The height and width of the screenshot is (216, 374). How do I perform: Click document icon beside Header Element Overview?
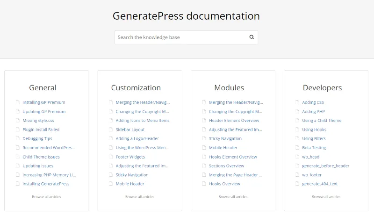pos(204,121)
